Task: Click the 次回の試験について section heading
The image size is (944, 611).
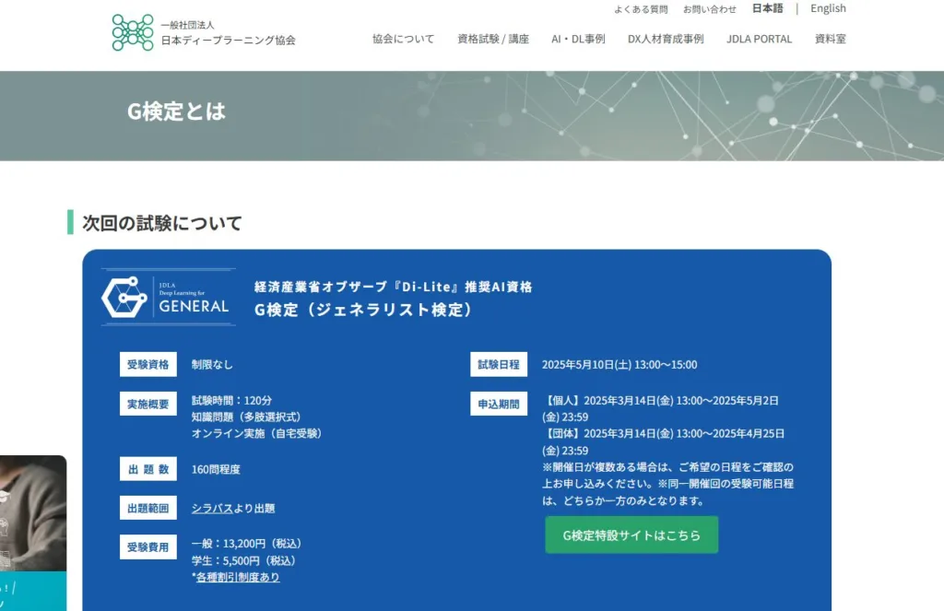Action: click(x=162, y=222)
